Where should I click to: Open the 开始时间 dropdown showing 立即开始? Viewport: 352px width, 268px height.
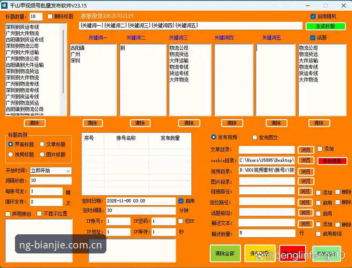click(51, 171)
